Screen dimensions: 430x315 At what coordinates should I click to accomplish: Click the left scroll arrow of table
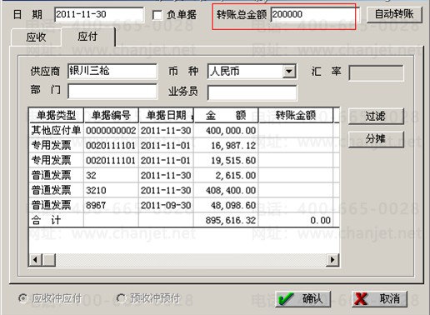tap(35, 260)
